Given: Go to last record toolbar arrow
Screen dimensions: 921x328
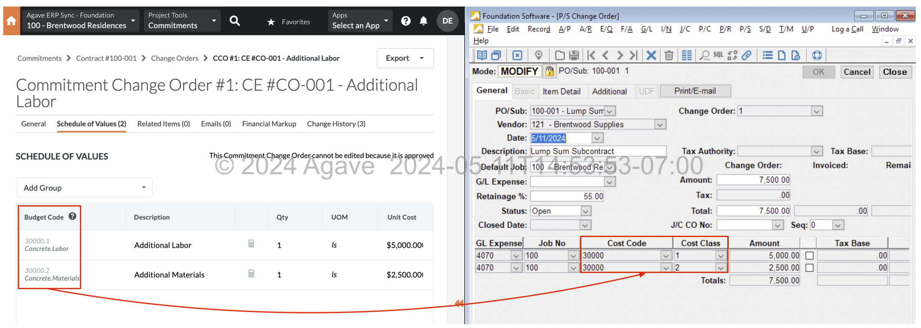Looking at the screenshot, I should tap(634, 55).
